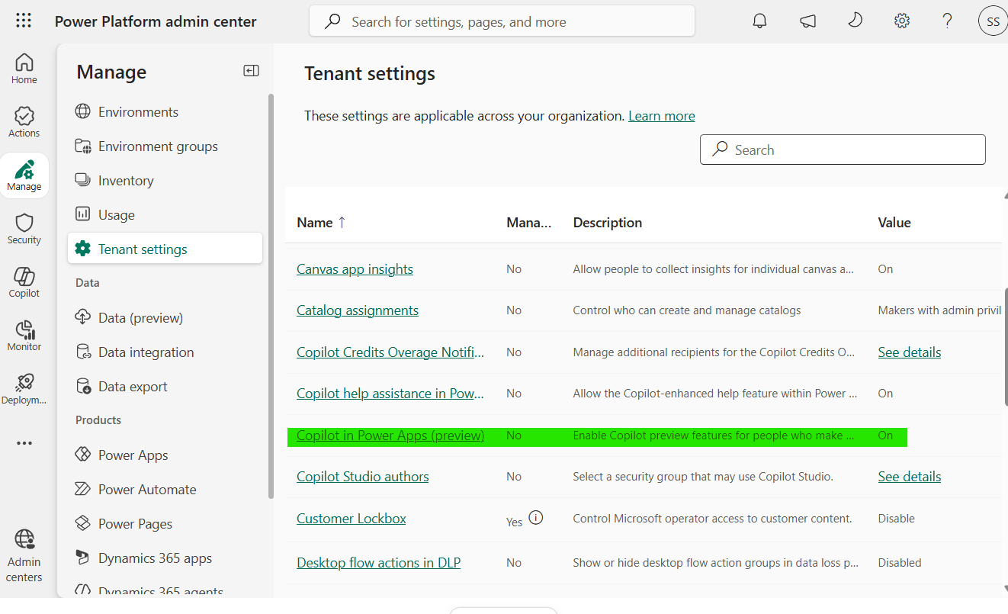Image resolution: width=1008 pixels, height=614 pixels.
Task: Show more items via ellipsis
Action: point(24,443)
